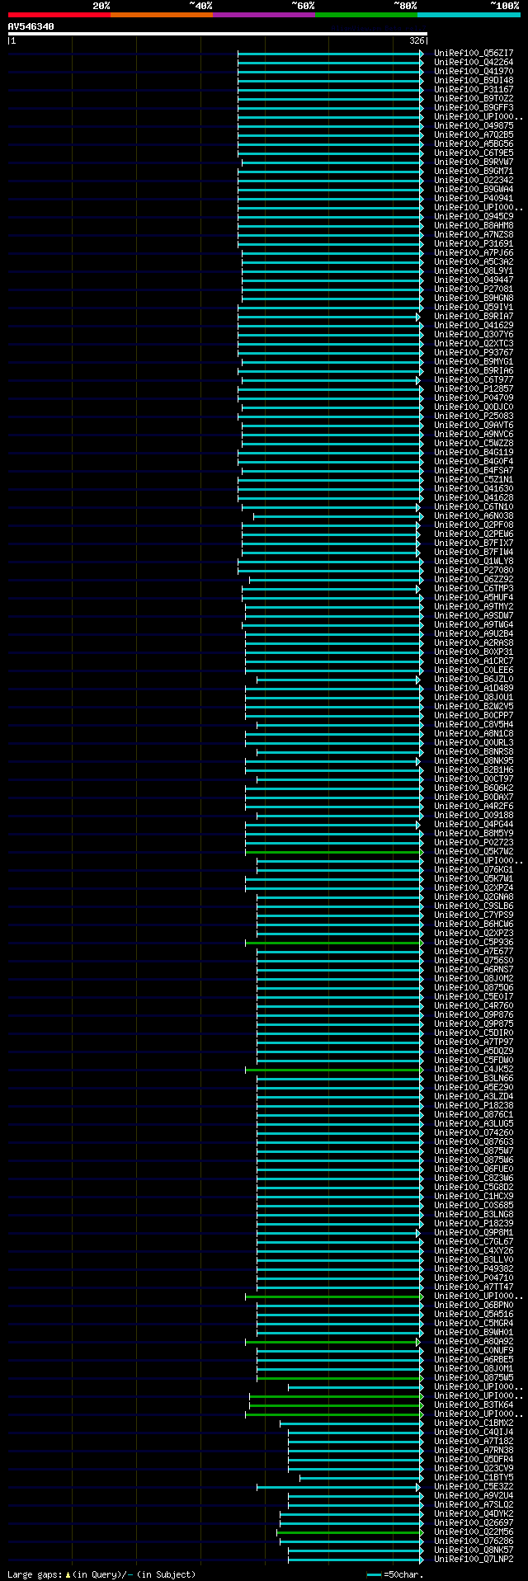
Task: Click label UniRef100_A7PJ66
Action: [474, 252]
